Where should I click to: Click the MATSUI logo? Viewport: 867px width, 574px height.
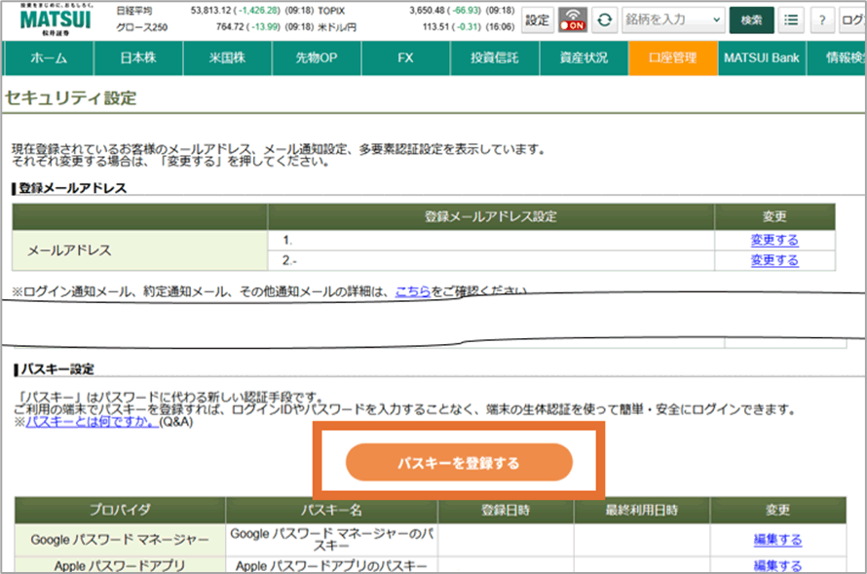point(55,19)
